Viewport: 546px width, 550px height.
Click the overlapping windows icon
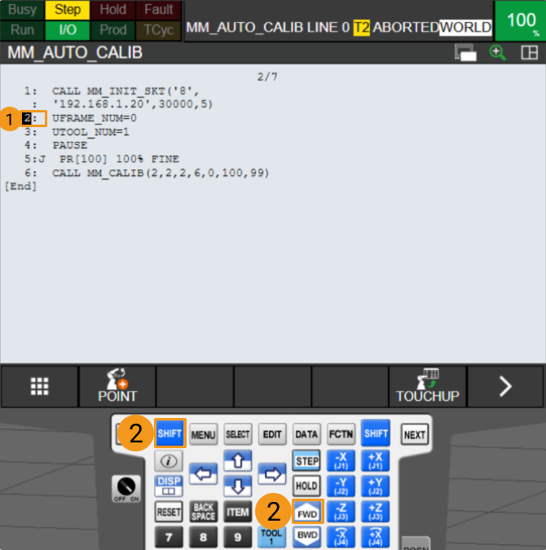tap(465, 53)
